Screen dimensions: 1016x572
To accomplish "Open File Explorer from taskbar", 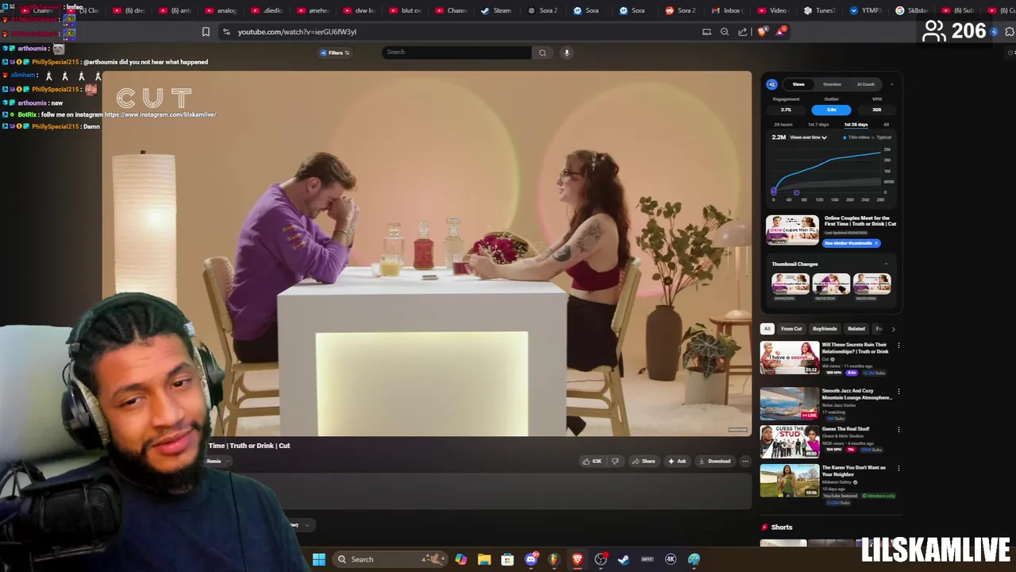I will coord(484,559).
